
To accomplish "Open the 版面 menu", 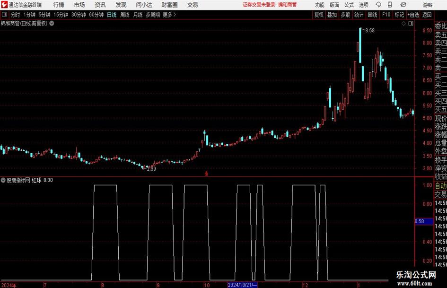I will pyautogui.click(x=334, y=5).
